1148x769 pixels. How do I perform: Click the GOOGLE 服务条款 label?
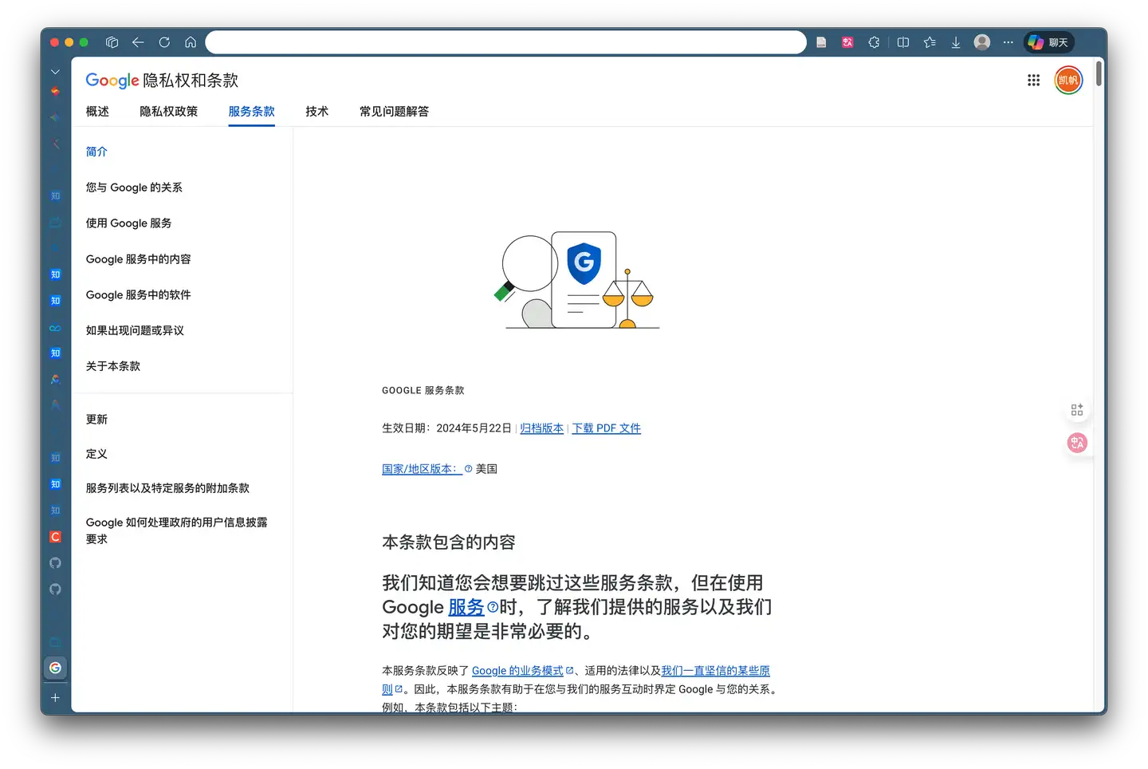point(423,391)
